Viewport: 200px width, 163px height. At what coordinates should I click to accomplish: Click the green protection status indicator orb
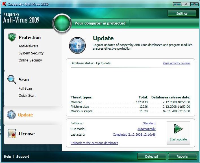pyautogui.click(x=62, y=23)
